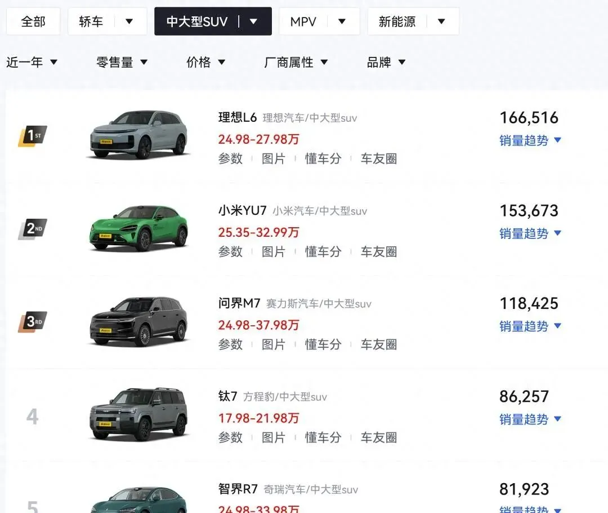Click price 17.98-21.98万
The image size is (608, 513).
(258, 418)
